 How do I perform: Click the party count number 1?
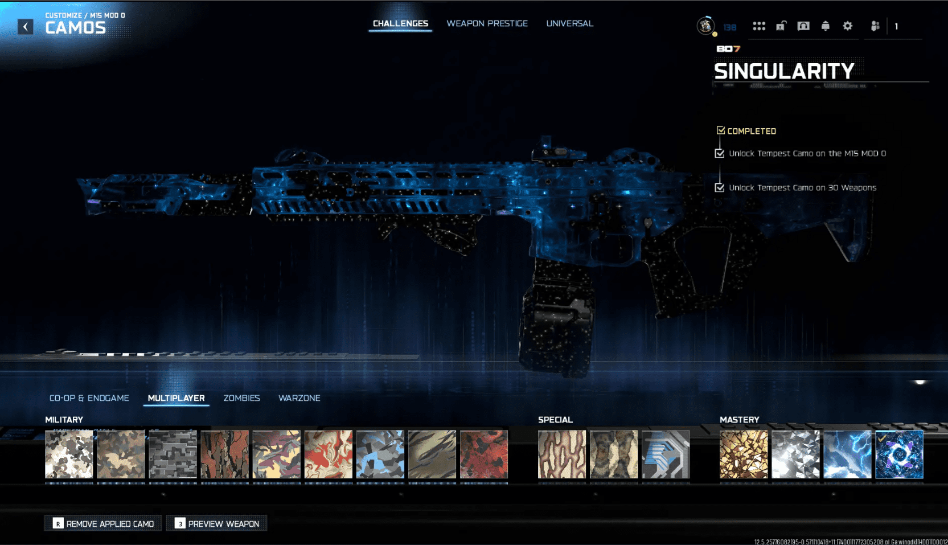tap(896, 26)
